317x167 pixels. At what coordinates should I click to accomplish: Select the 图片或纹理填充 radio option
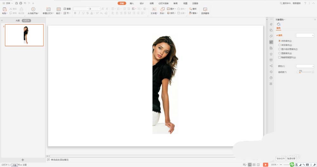click(x=279, y=49)
